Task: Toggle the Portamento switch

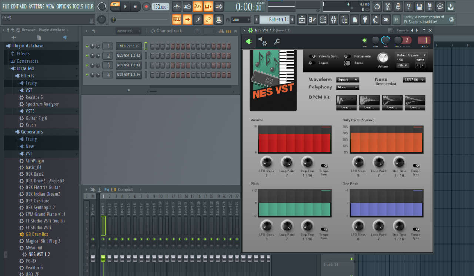Action: tap(347, 57)
